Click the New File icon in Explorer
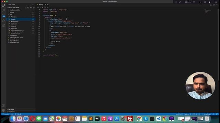The width and height of the screenshot is (220, 123). coord(25,8)
